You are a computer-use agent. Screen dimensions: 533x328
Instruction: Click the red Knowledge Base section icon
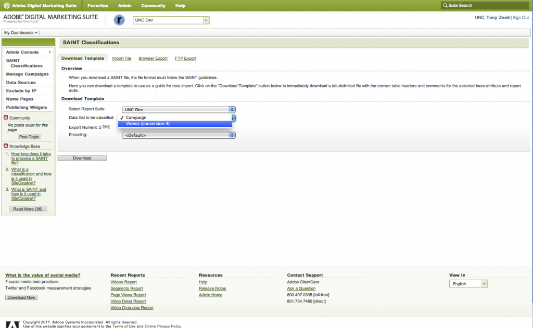[x=6, y=146]
